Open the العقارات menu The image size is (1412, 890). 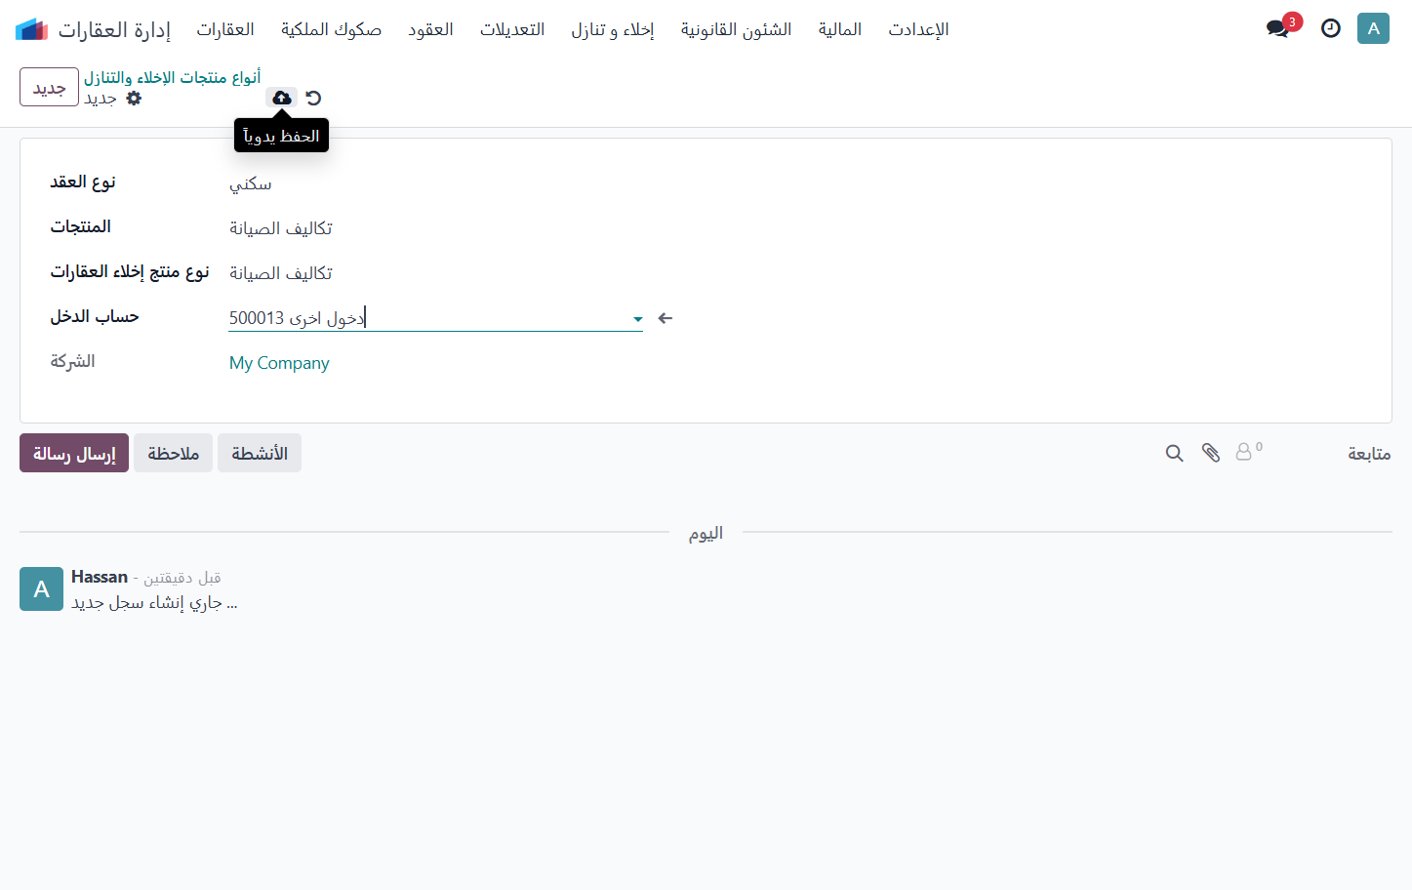pos(225,29)
